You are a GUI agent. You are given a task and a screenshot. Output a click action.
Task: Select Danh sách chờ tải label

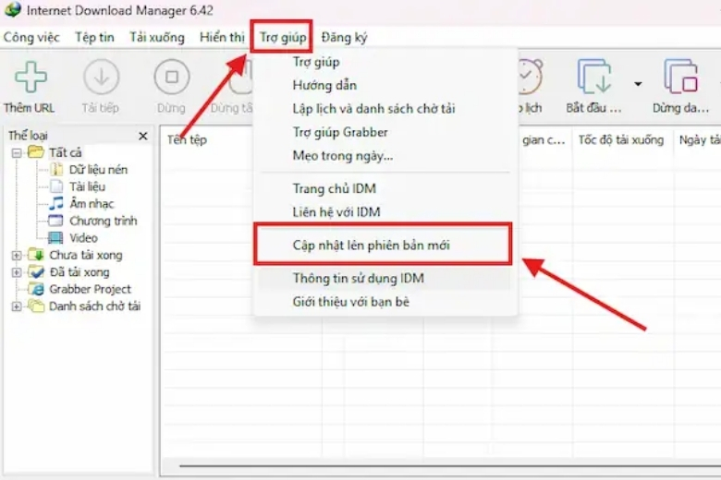pyautogui.click(x=94, y=306)
